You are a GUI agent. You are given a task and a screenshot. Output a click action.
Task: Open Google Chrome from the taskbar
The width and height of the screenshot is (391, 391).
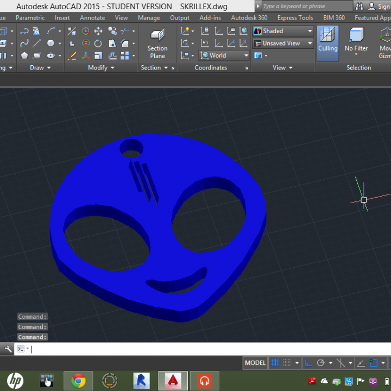tap(78, 381)
